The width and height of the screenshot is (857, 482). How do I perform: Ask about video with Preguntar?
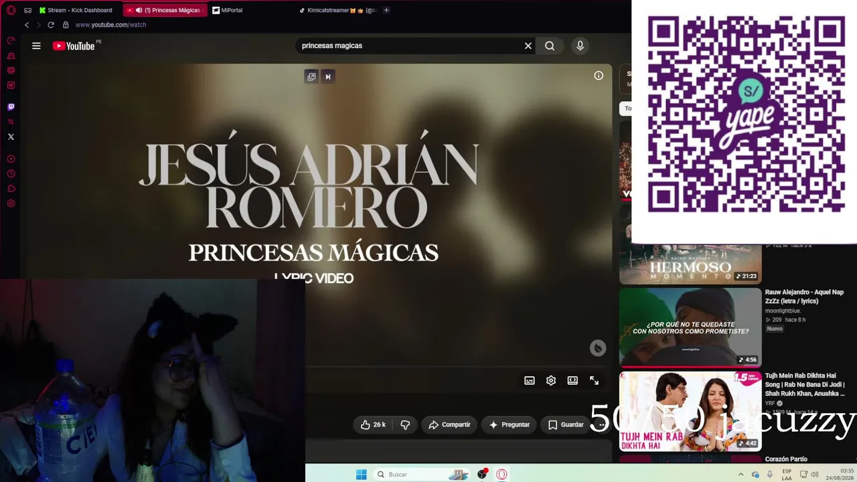coord(510,424)
